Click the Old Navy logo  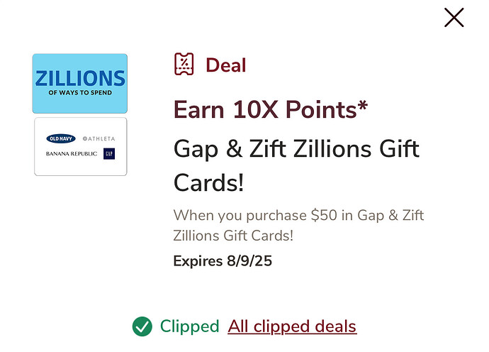click(61, 138)
